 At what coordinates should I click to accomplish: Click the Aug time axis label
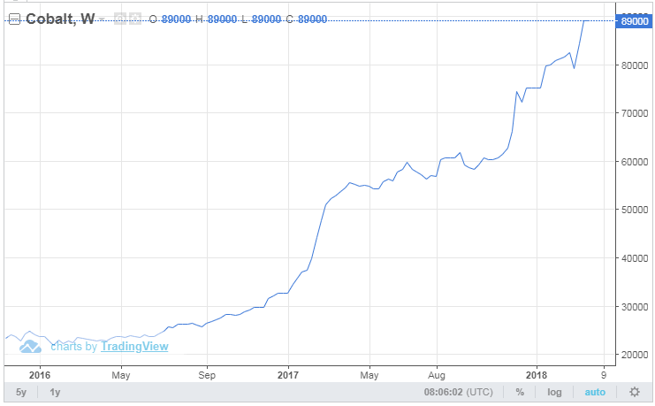(x=437, y=375)
